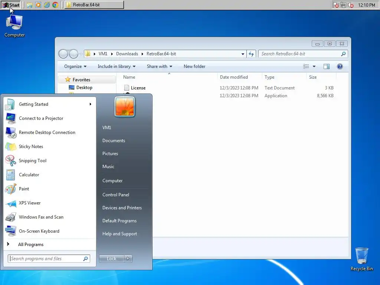Open Control Panel
The height and width of the screenshot is (285, 380).
point(116,195)
